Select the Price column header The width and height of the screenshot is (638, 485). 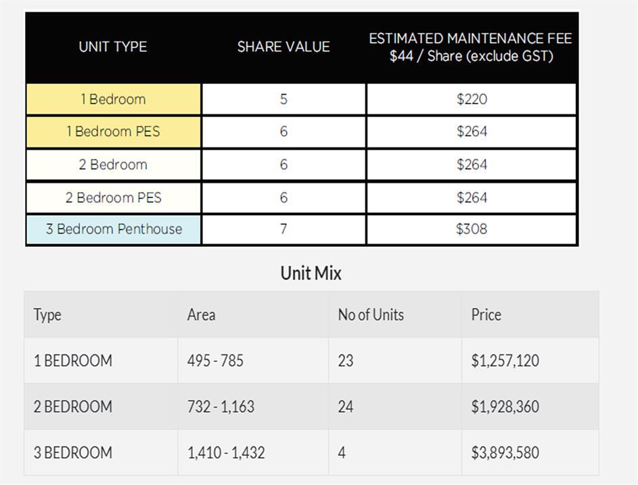pos(486,315)
